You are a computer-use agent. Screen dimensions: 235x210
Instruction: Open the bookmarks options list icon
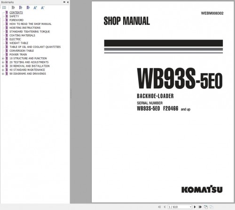[x=4, y=8]
